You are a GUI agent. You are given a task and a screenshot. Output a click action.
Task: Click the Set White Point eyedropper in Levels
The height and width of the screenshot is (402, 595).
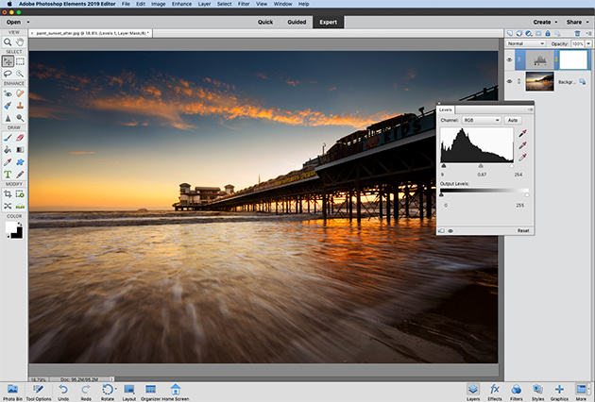coord(522,157)
